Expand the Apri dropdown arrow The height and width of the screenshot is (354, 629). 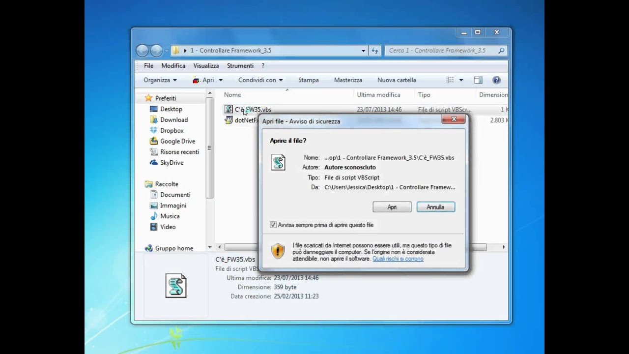coord(221,80)
